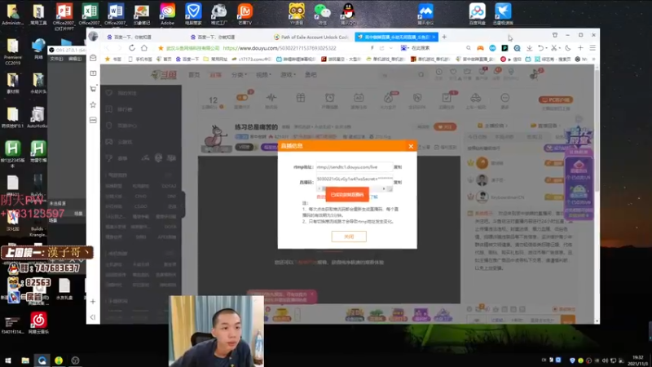
Task: Click the white close button in dialog
Action: (349, 237)
